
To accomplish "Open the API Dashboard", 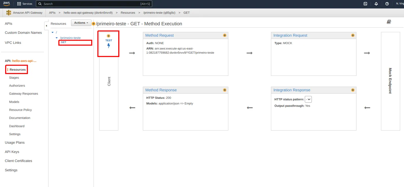I will pyautogui.click(x=17, y=126).
